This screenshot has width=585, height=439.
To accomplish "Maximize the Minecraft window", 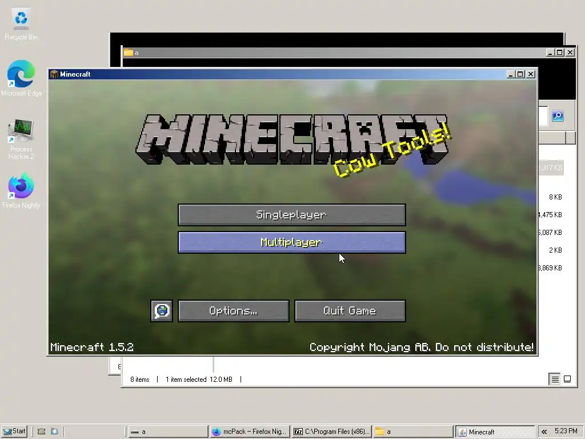I will click(x=520, y=74).
